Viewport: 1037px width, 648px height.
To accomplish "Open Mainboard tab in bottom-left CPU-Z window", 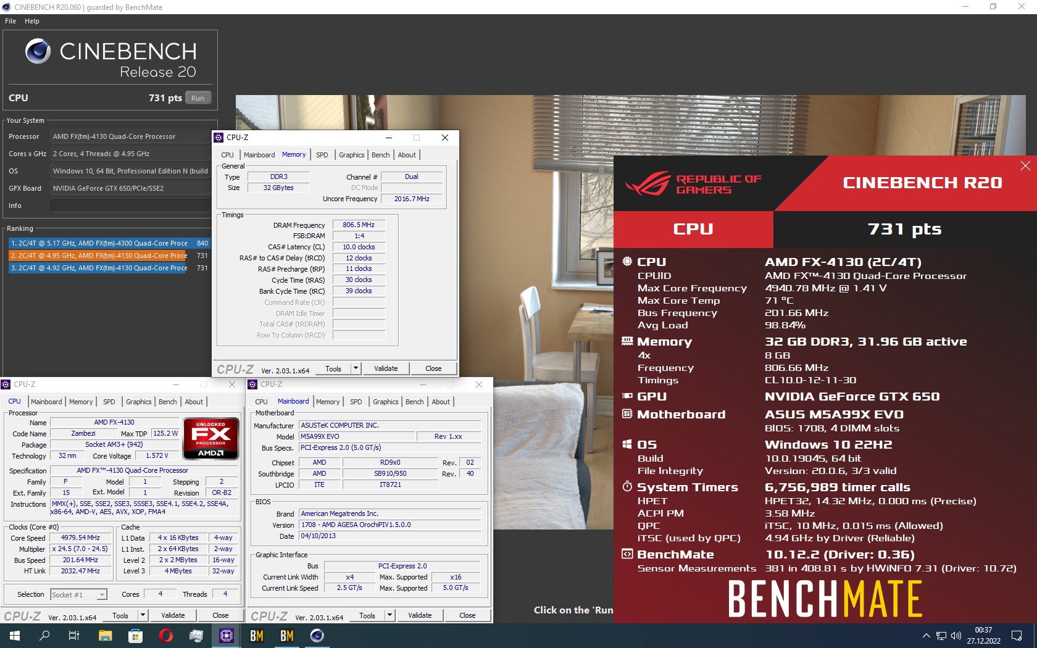I will tap(47, 402).
